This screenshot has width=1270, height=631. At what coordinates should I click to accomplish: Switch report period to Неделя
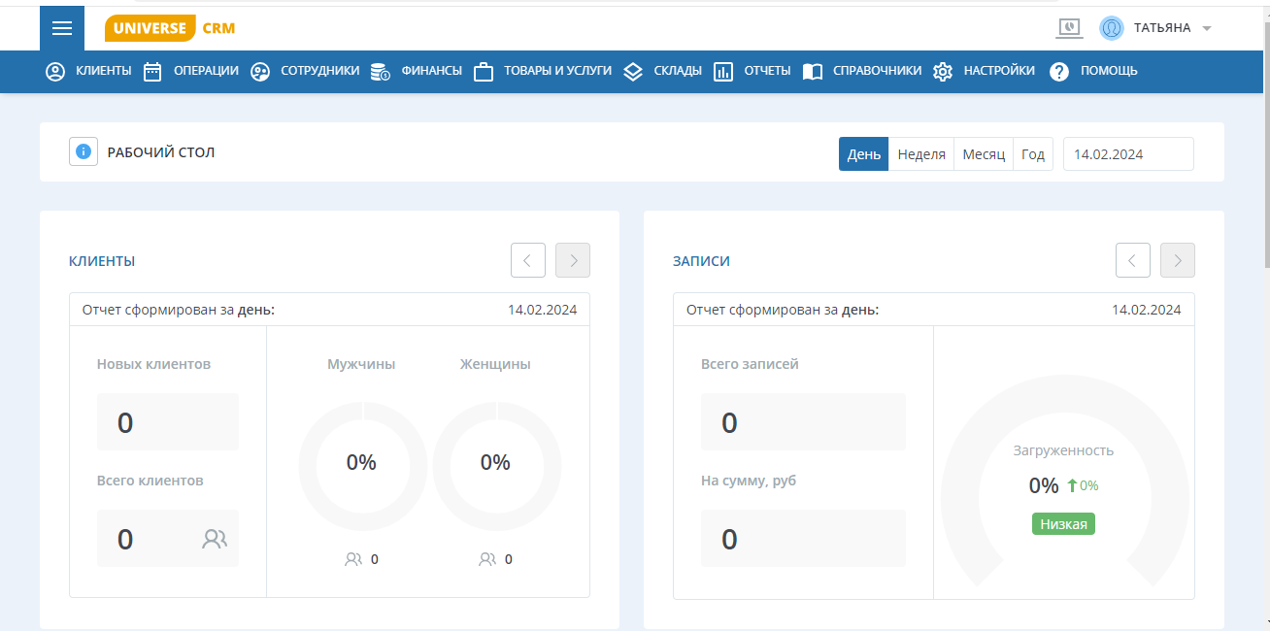pos(920,153)
